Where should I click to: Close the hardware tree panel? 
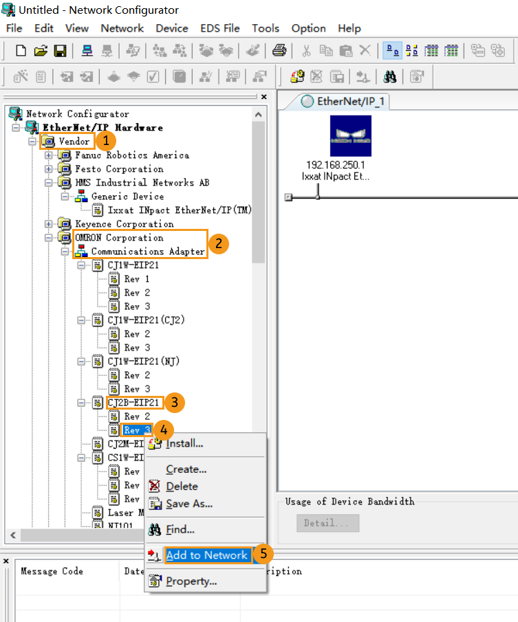pos(264,96)
